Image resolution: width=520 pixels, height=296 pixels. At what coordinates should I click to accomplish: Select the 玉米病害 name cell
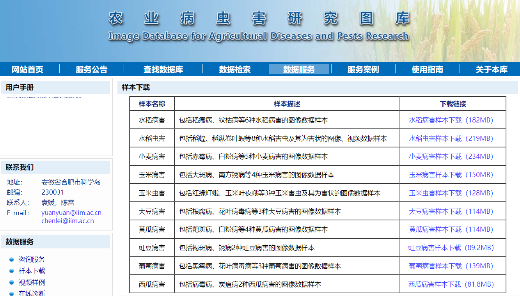coord(152,175)
